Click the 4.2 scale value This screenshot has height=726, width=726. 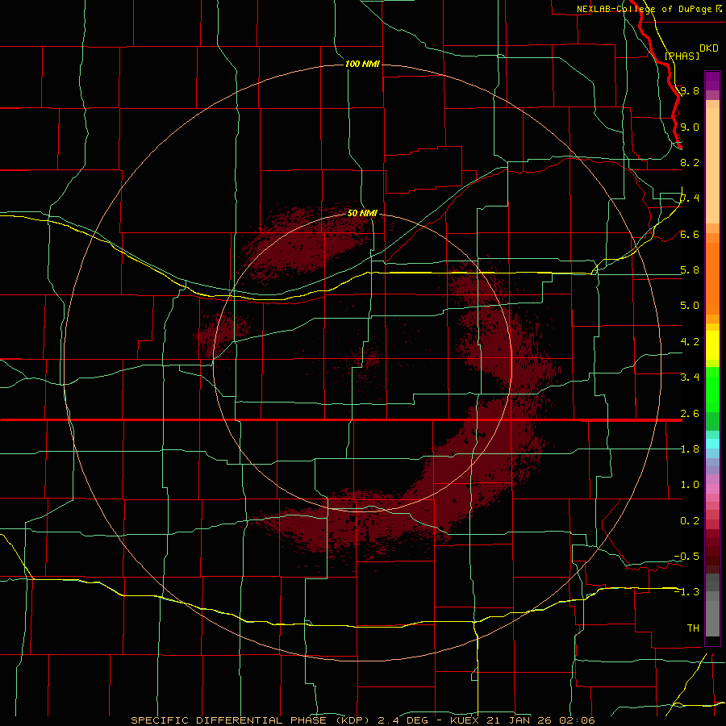click(x=690, y=342)
